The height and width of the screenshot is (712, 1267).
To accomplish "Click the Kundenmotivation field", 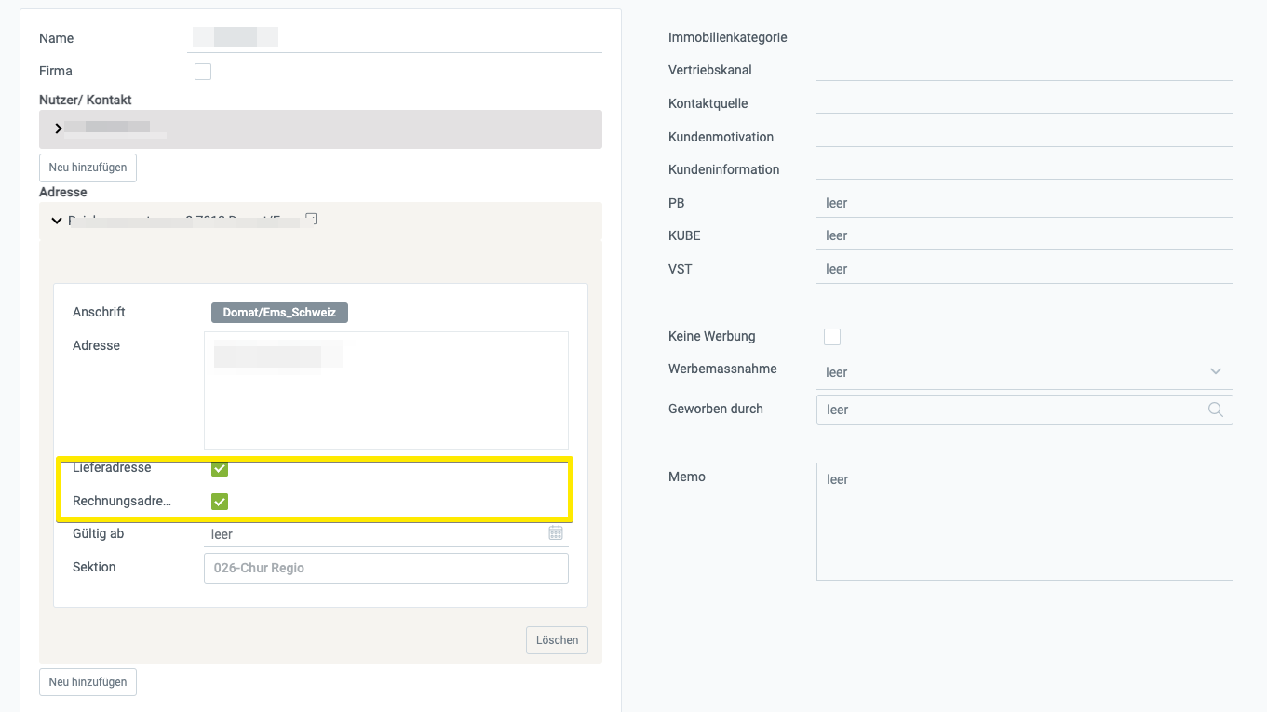I will click(1025, 137).
